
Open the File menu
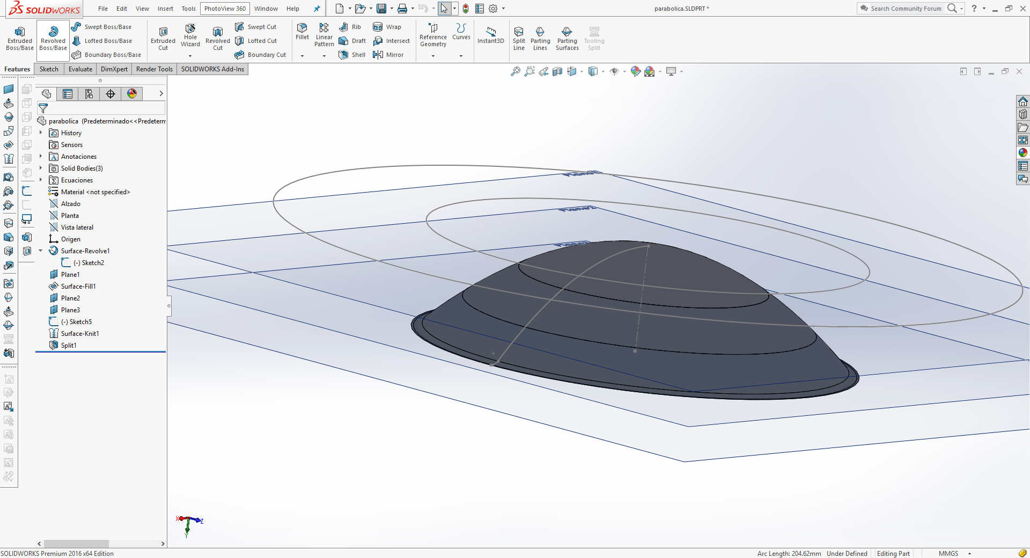[x=103, y=9]
